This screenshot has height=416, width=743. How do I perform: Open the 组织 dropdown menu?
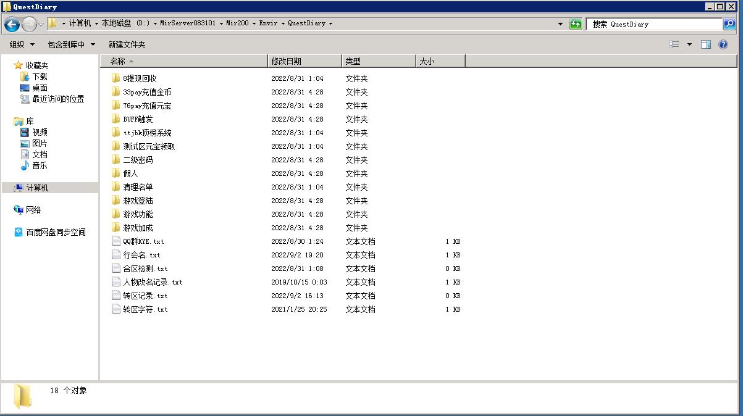pos(22,44)
